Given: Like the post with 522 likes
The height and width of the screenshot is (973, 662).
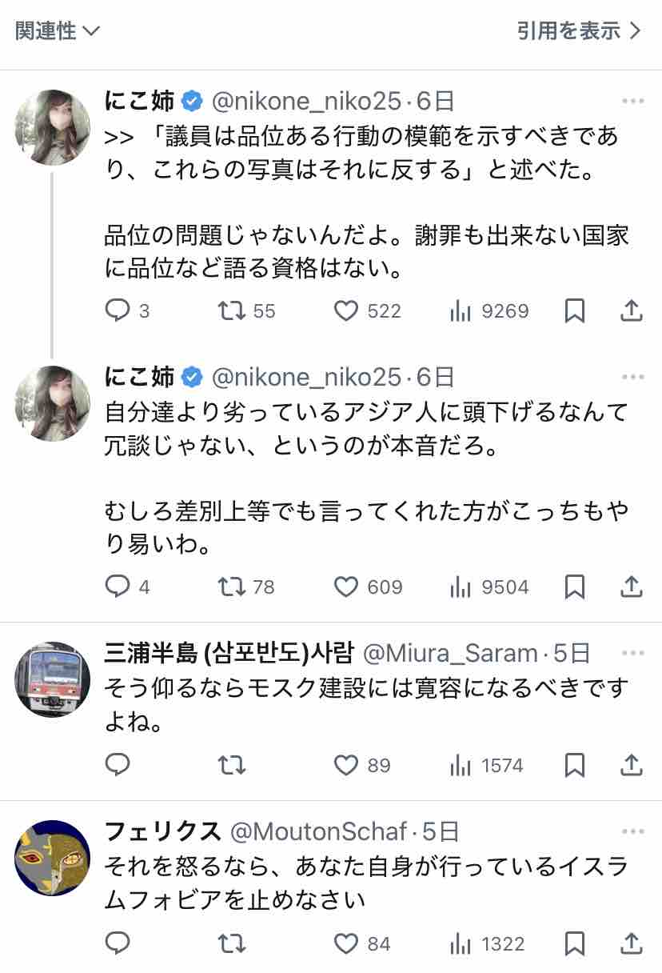Looking at the screenshot, I should click(x=346, y=310).
